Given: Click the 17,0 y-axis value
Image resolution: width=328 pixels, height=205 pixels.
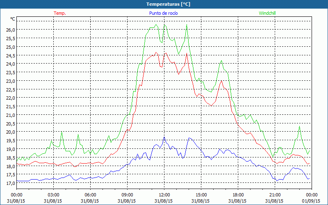Looking at the screenshot, I should click(11, 183).
